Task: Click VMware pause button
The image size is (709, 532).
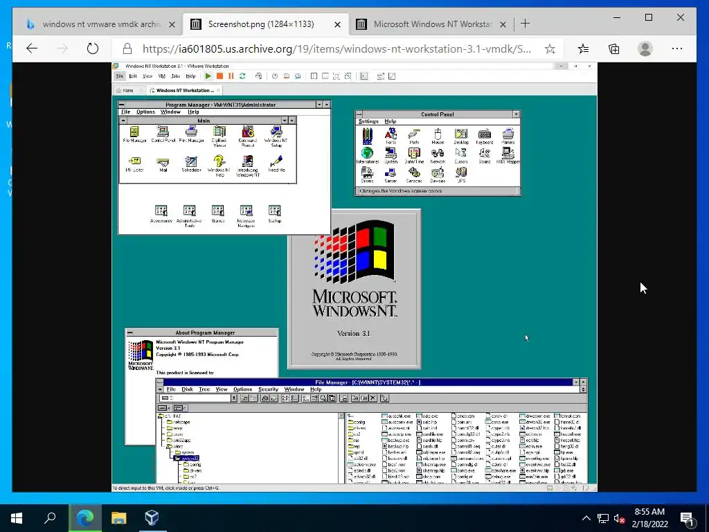Action: tap(231, 76)
